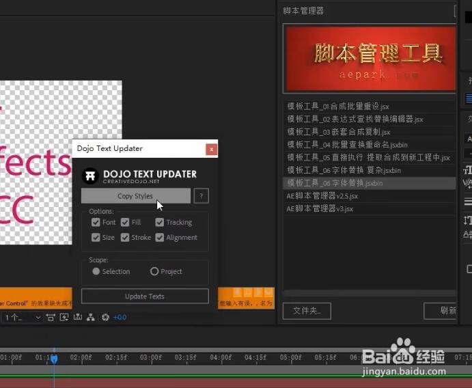Click the Creative Dojo logo icon
The height and width of the screenshot is (388, 472).
point(90,176)
